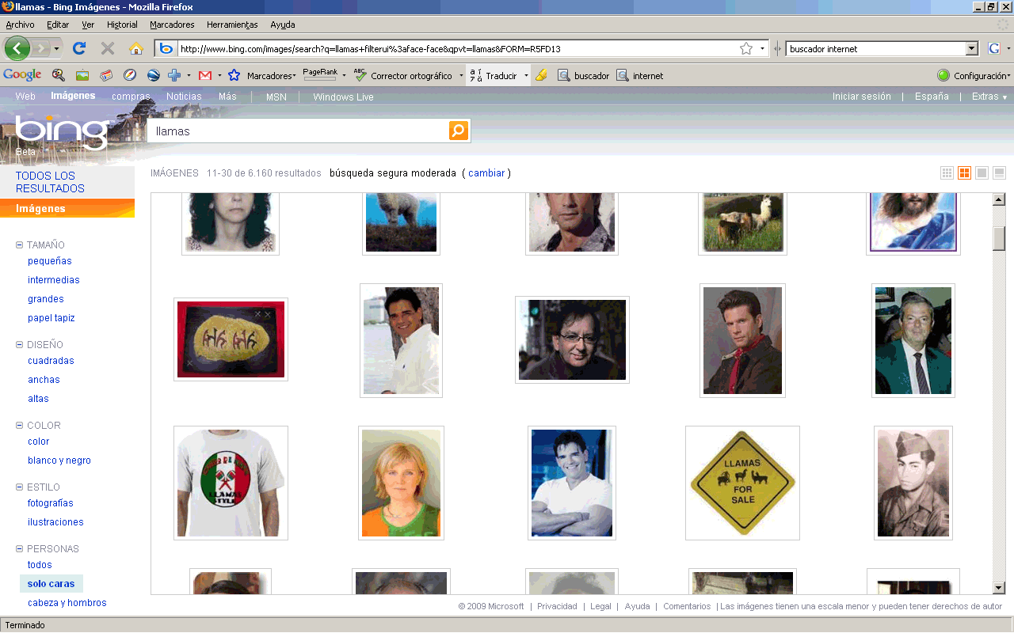
Task: Click the Google search engine icon in search bar
Action: (994, 48)
